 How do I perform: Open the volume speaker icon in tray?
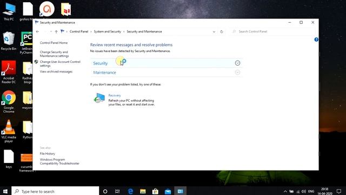(304, 191)
